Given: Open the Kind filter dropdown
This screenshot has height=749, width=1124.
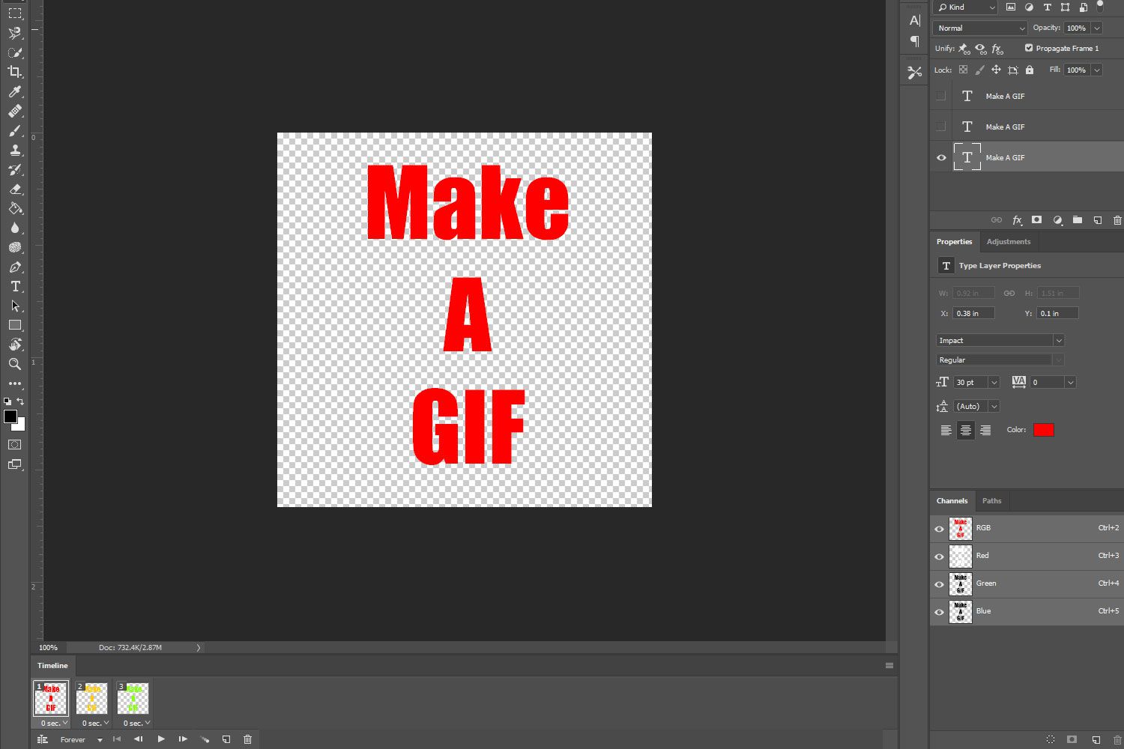Looking at the screenshot, I should (x=966, y=7).
